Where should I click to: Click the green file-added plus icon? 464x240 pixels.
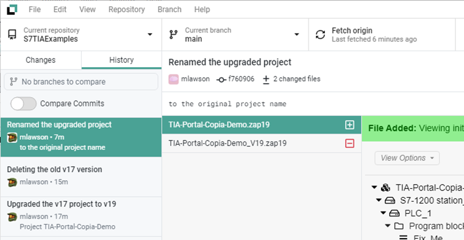pos(349,125)
